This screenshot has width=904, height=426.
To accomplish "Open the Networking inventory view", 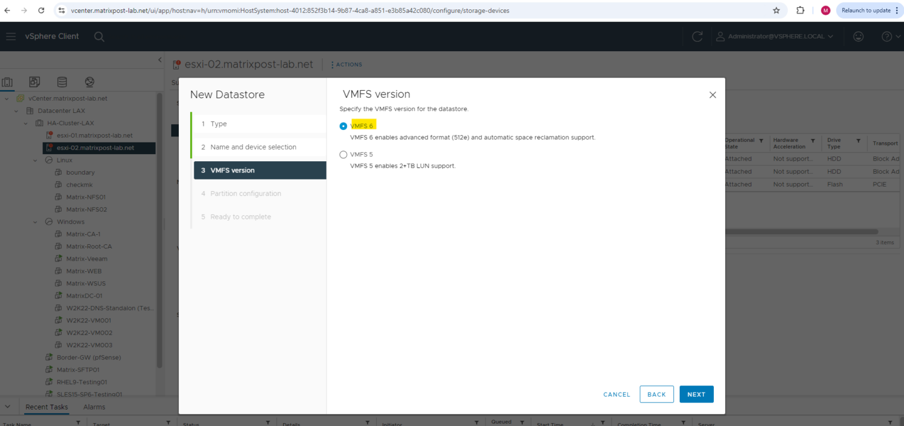I will point(88,82).
